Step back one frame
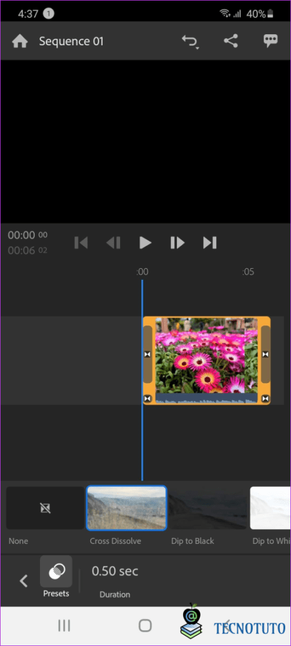This screenshot has height=646, width=291. 113,243
